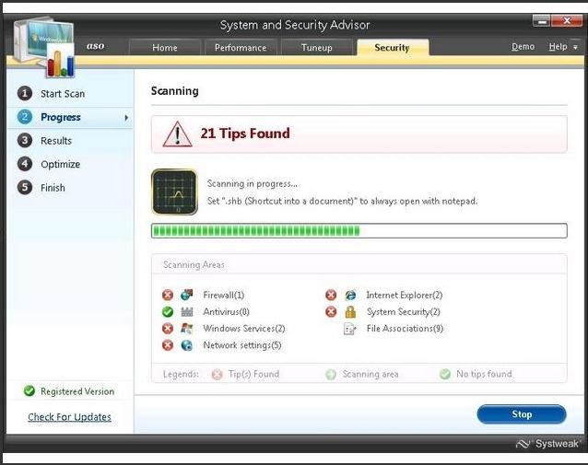
Task: Close the System and Security Advisor window
Action: pyautogui.click(x=566, y=21)
